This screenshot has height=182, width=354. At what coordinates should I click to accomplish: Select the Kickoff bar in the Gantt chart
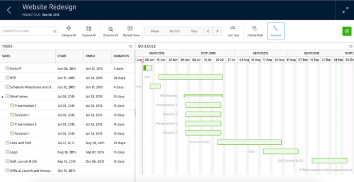tap(148, 68)
